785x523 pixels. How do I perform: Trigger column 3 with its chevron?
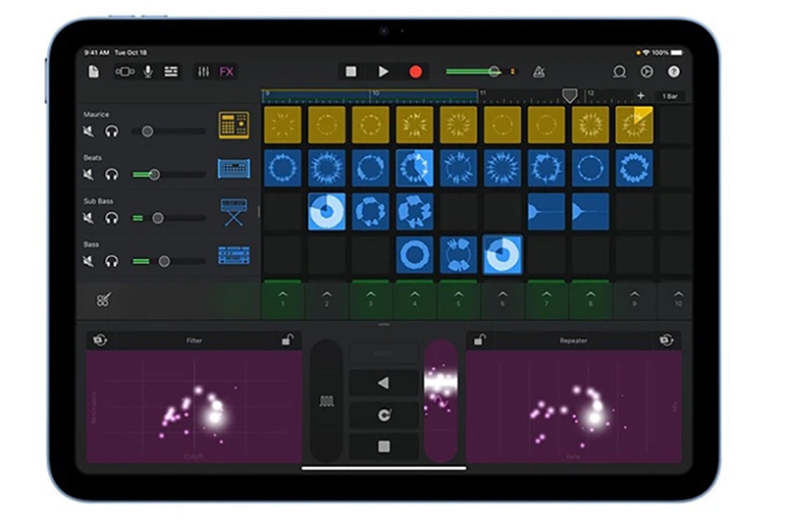(x=371, y=299)
